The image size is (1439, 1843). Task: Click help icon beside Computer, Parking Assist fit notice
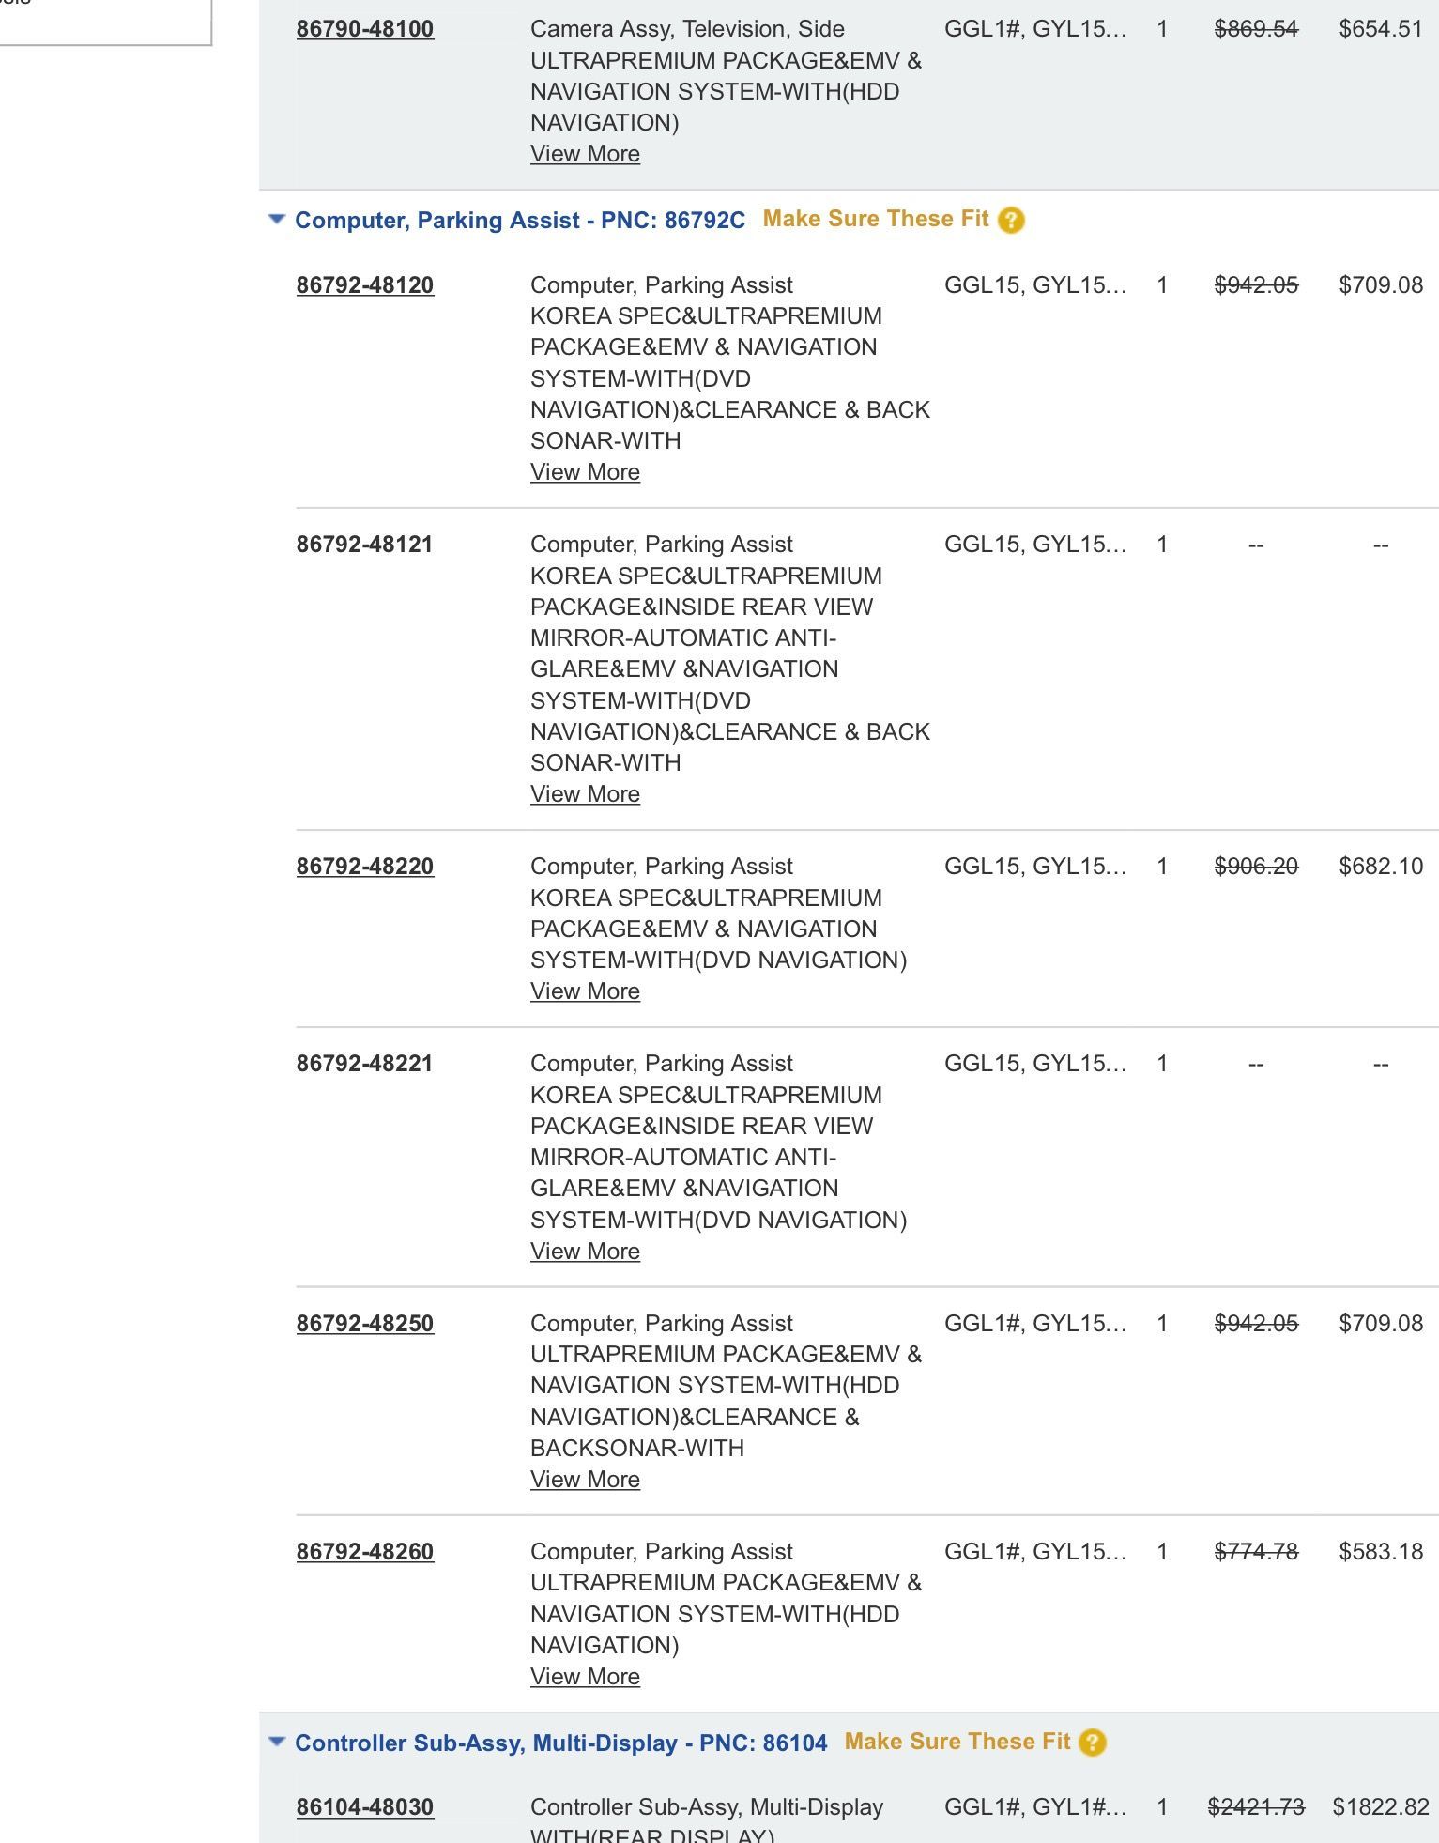tap(1011, 221)
